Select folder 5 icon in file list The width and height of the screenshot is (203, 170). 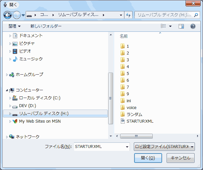coord(122,73)
